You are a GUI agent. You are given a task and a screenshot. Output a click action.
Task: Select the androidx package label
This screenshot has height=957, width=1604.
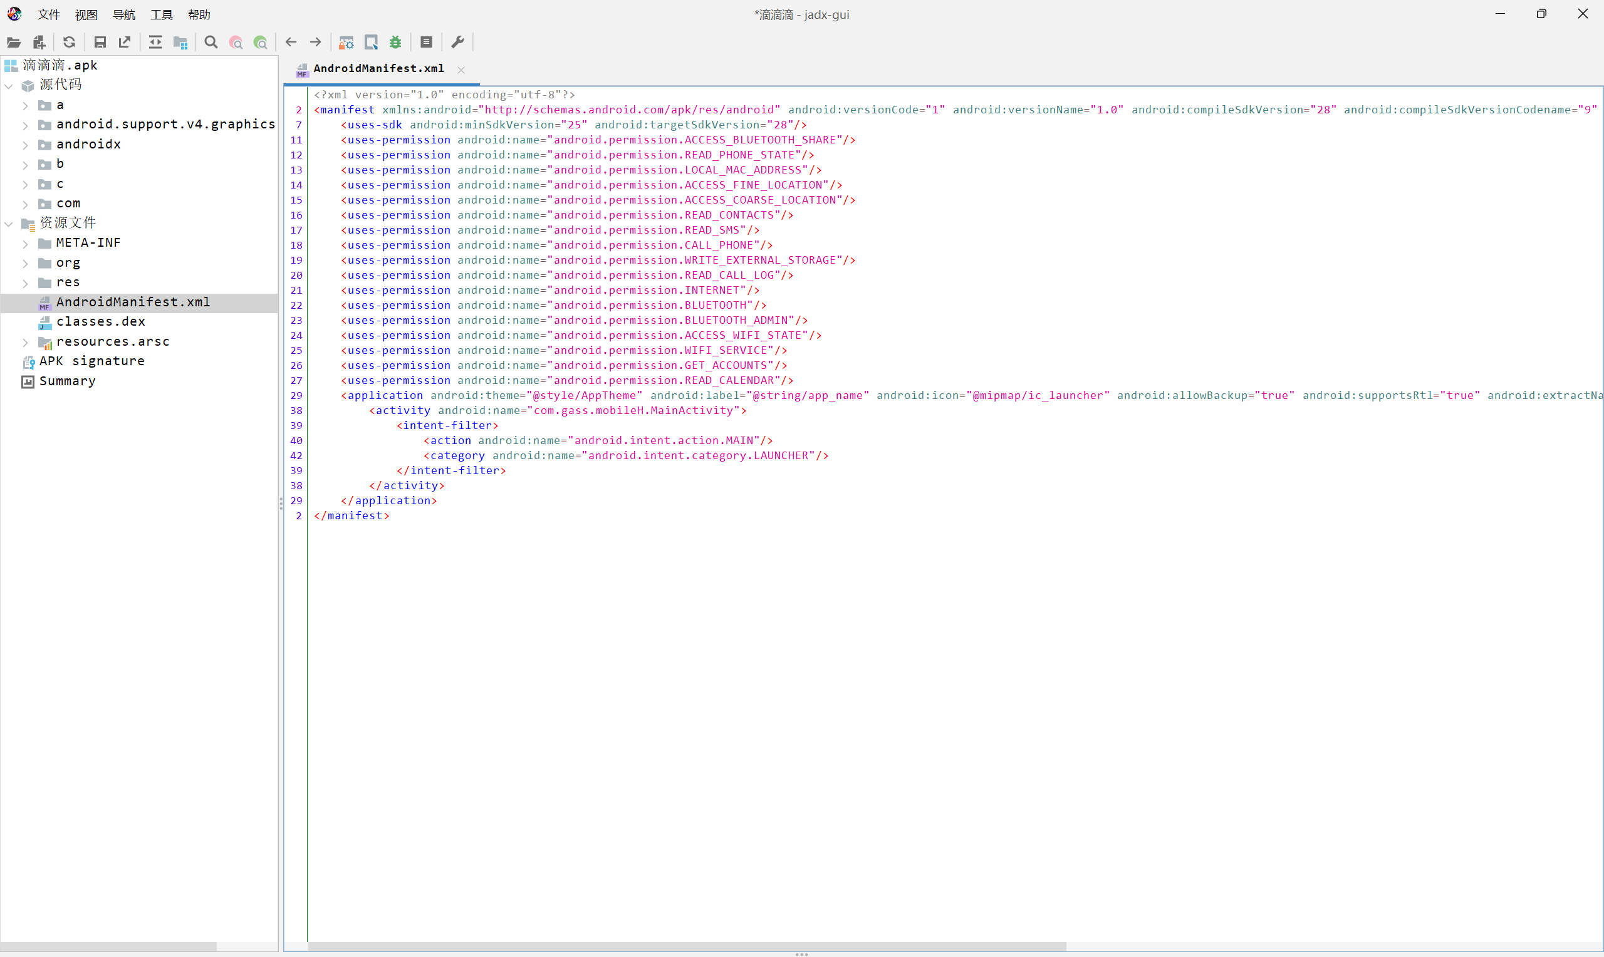coord(88,145)
